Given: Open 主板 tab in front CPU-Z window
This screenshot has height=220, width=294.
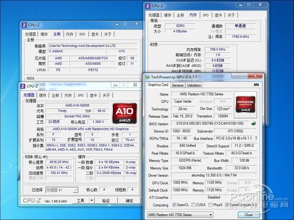Looking at the screenshot, I should pyautogui.click(x=55, y=96).
